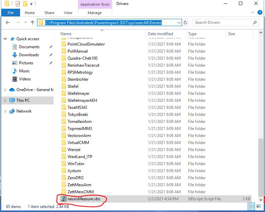Open the Manage ribbon tab
The width and height of the screenshot is (265, 212).
95,13
